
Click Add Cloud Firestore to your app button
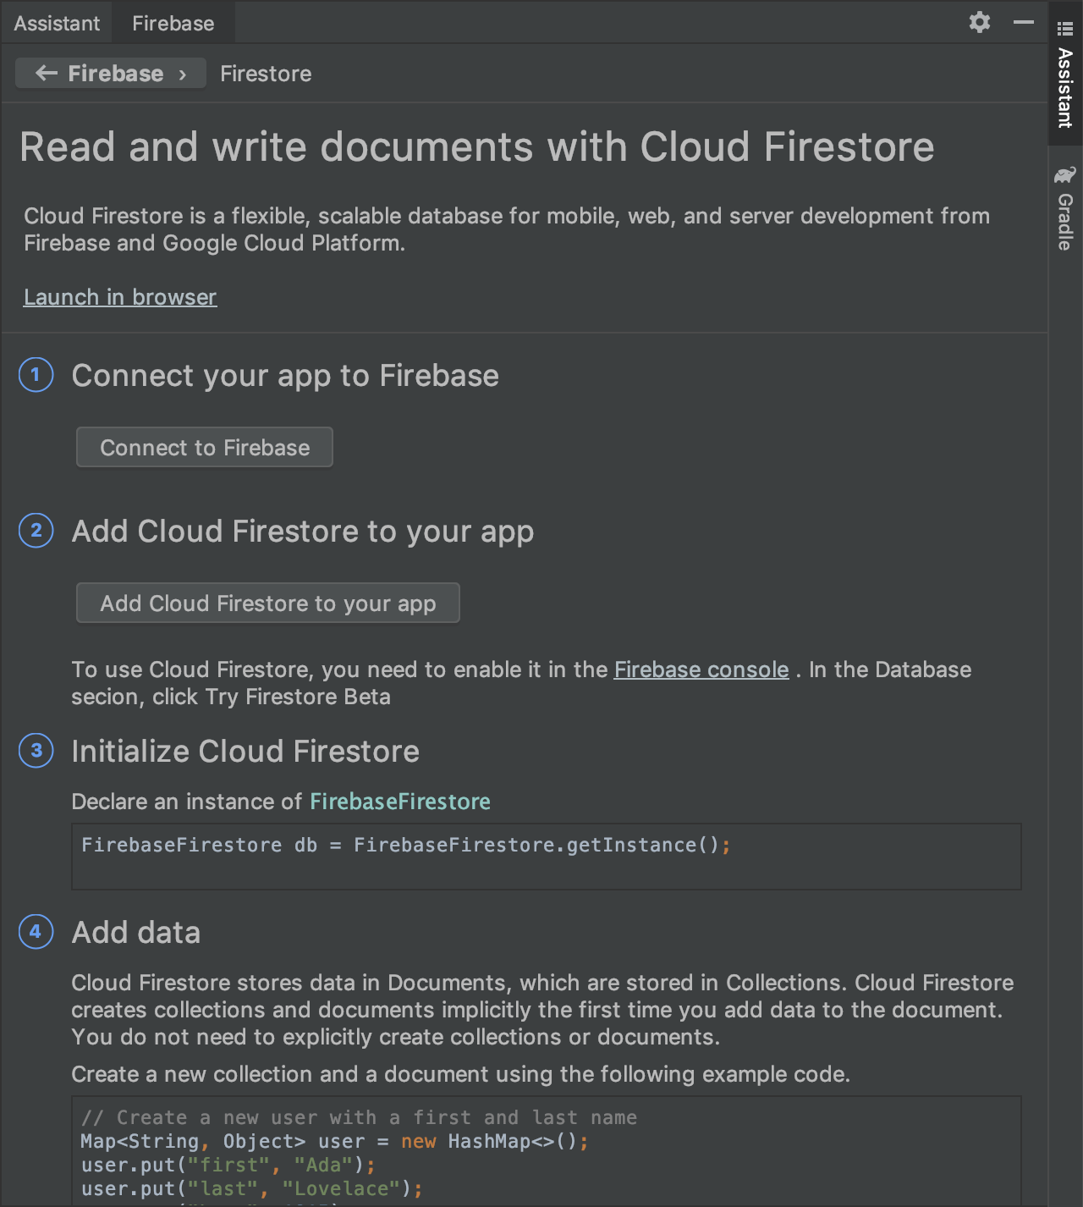point(268,603)
